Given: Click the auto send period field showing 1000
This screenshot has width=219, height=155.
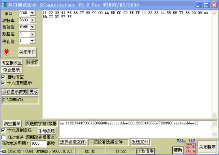Looking at the screenshot, I should click(38, 144).
